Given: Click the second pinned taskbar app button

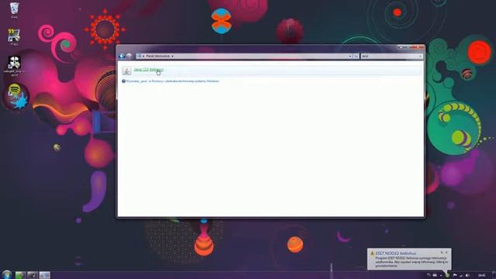Looking at the screenshot, I should (x=33, y=275).
